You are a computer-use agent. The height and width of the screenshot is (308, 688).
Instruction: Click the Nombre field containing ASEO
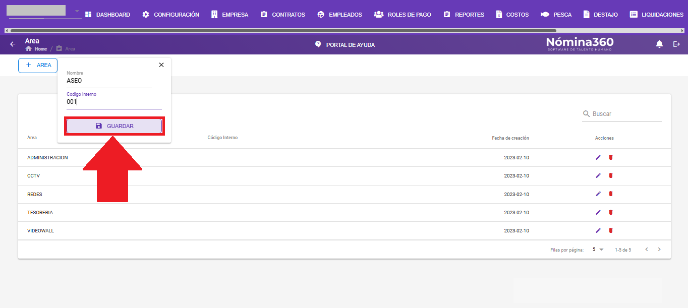pyautogui.click(x=109, y=81)
